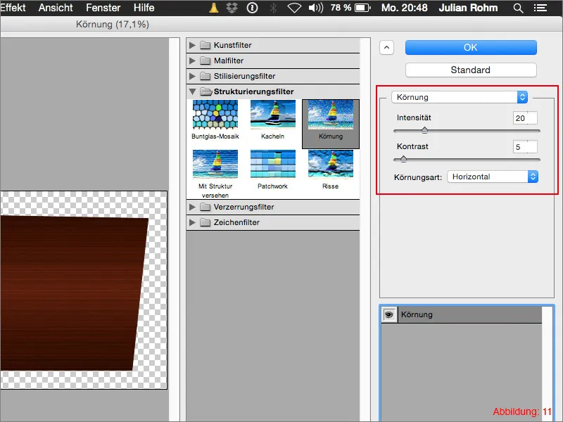This screenshot has height=422, width=563.
Task: Select the Buntglas-Mosaik filter thumbnail
Action: click(x=215, y=115)
